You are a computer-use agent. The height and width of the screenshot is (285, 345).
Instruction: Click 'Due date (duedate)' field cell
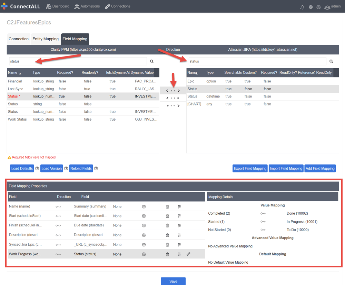click(x=89, y=225)
